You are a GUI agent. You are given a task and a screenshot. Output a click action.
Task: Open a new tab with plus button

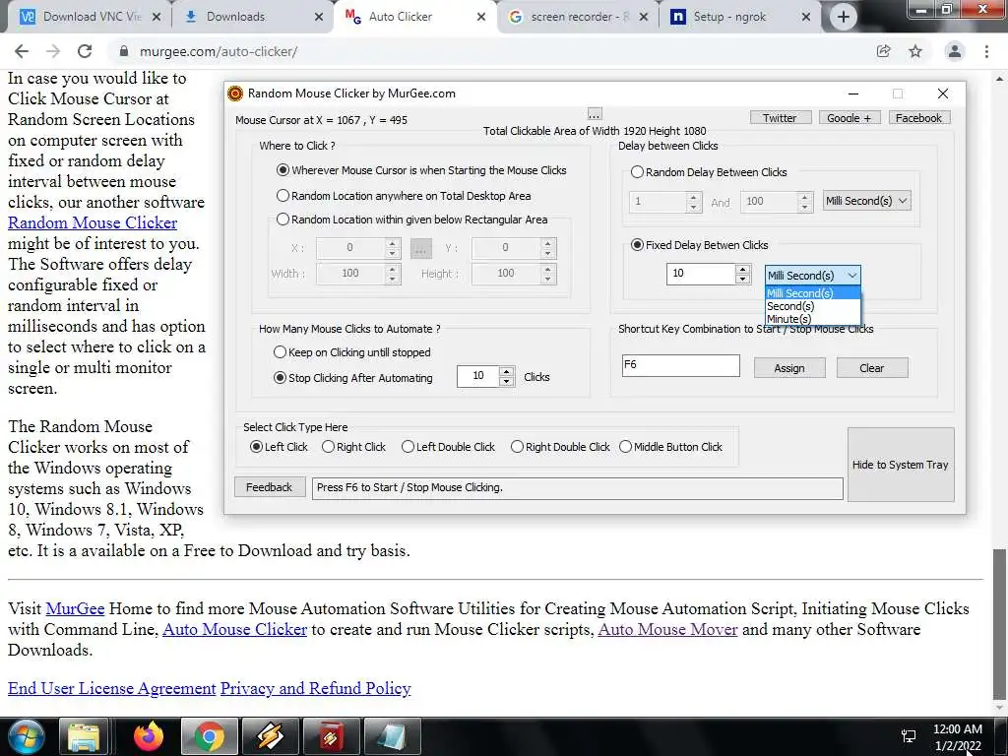tap(844, 17)
